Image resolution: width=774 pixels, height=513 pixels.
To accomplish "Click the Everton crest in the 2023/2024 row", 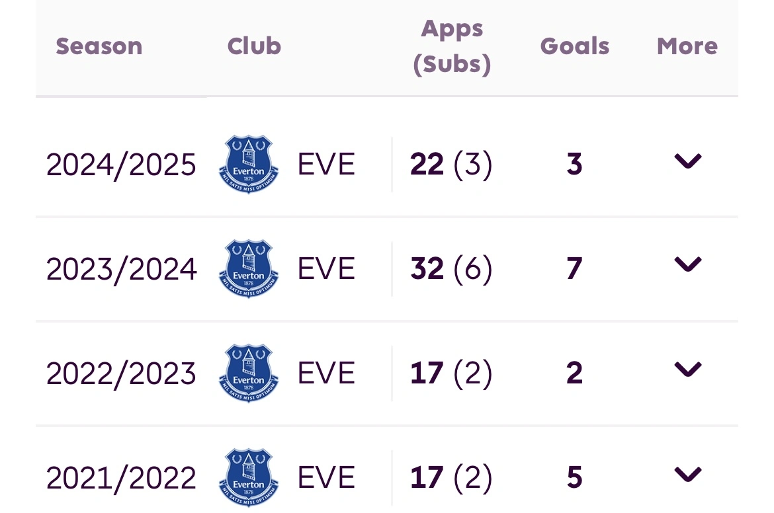I will (249, 269).
